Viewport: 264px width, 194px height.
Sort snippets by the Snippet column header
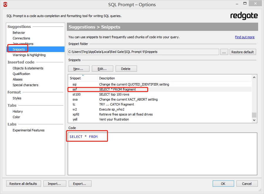(x=75, y=78)
